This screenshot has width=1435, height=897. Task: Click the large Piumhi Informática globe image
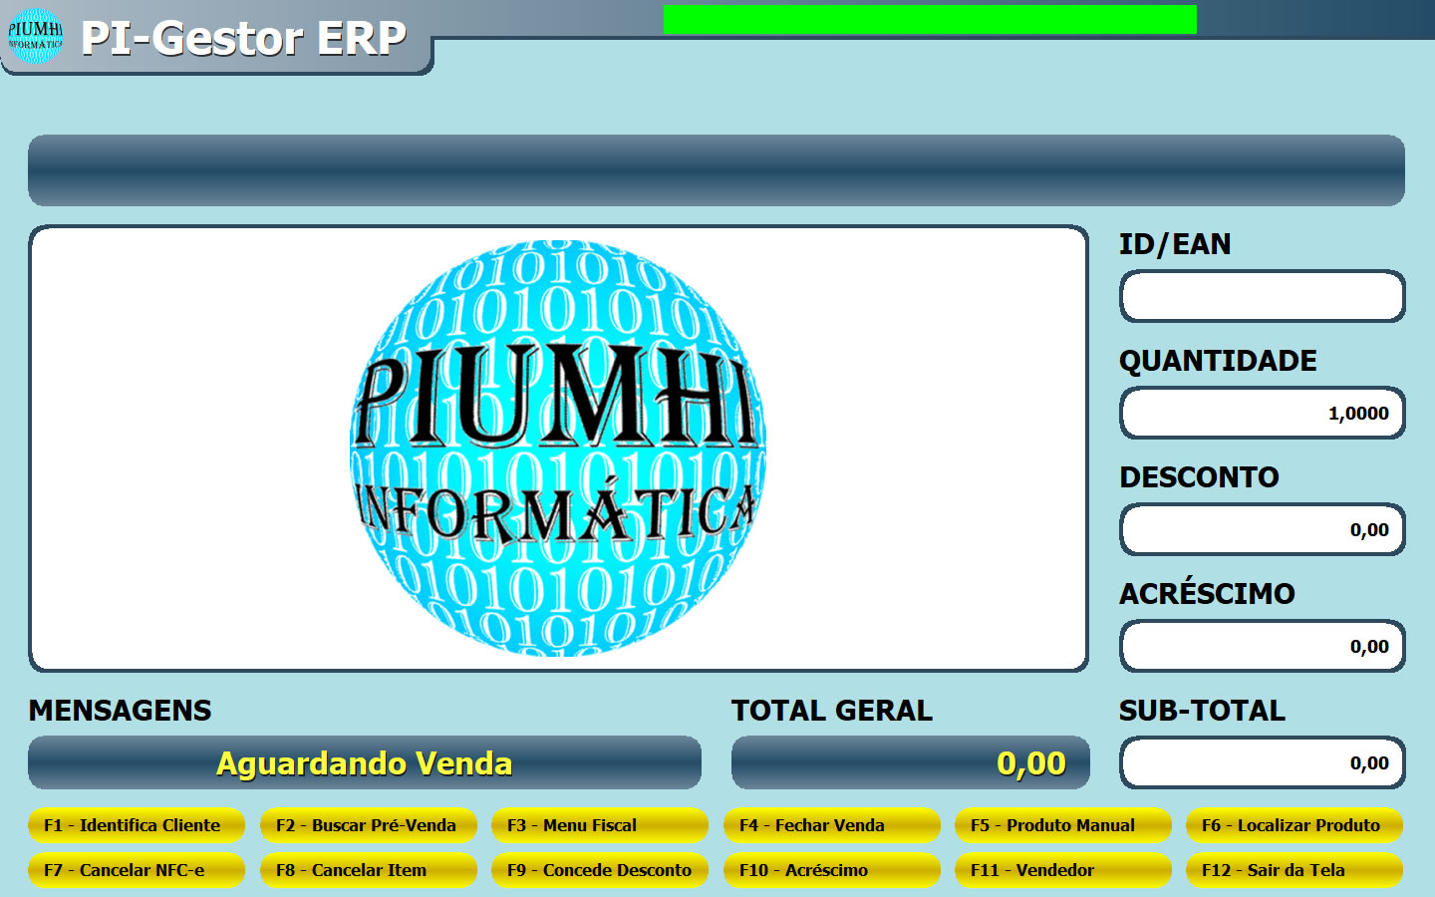tap(558, 448)
